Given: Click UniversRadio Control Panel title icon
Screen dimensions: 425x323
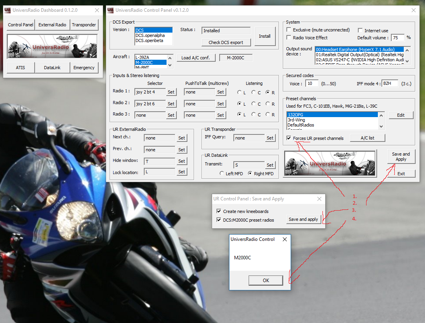Looking at the screenshot, I should click(110, 10).
